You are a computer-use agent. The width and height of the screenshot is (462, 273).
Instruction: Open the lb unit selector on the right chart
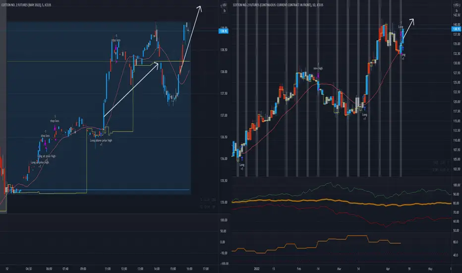[457, 10]
